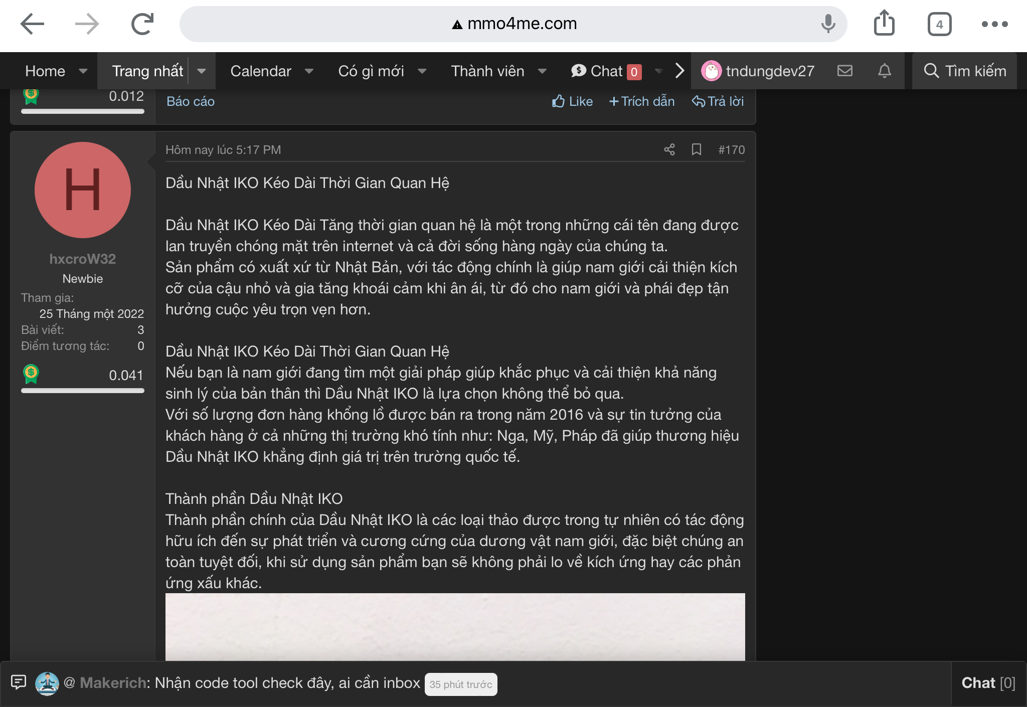
Task: Click the Chat unread count badge 0
Action: [x=634, y=72]
